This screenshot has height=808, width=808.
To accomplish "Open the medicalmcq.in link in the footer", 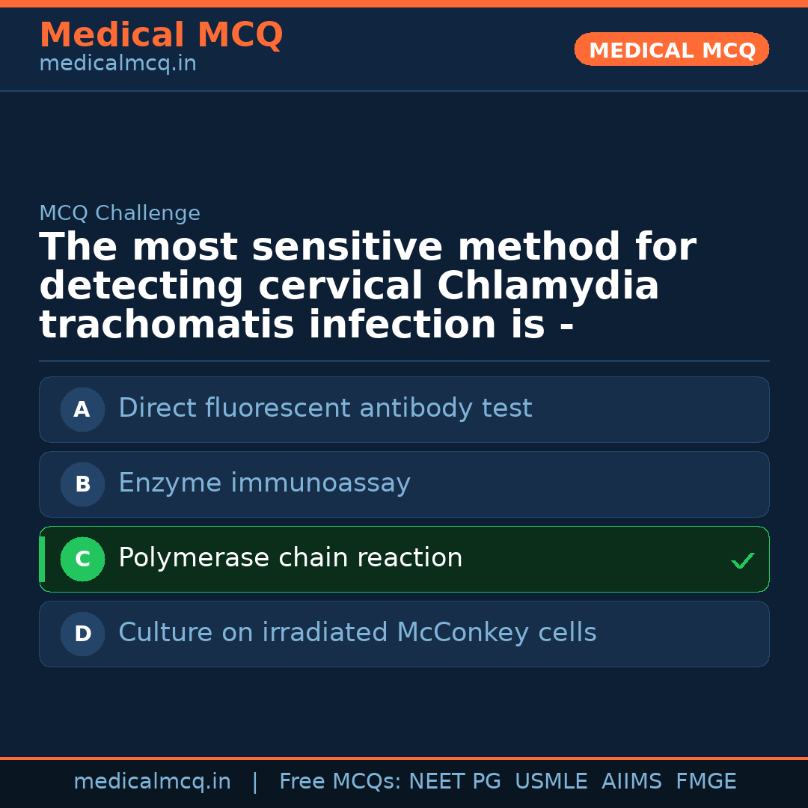I will 152,782.
